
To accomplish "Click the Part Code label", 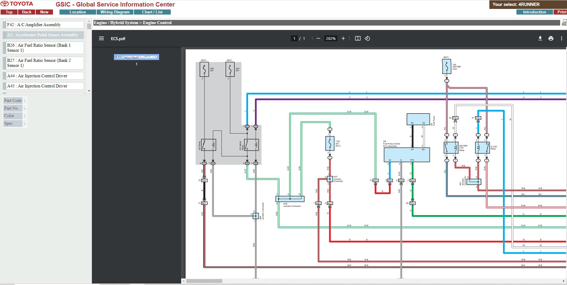I will coord(13,100).
